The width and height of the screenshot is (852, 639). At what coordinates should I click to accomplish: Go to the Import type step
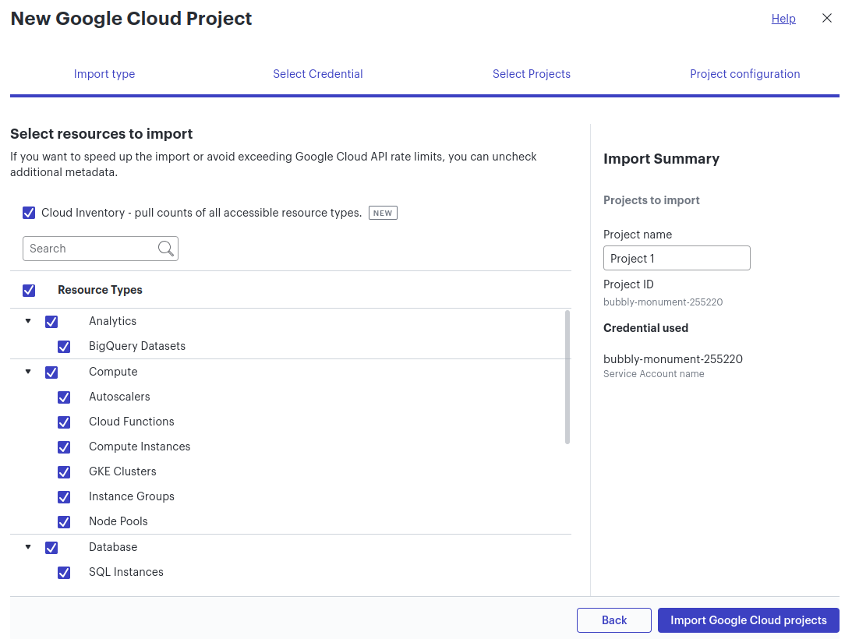(x=104, y=74)
